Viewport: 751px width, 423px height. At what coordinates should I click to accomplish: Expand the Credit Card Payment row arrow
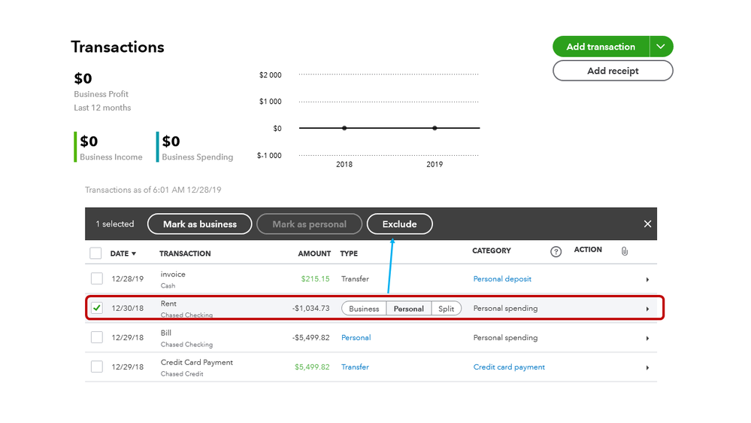coord(647,367)
